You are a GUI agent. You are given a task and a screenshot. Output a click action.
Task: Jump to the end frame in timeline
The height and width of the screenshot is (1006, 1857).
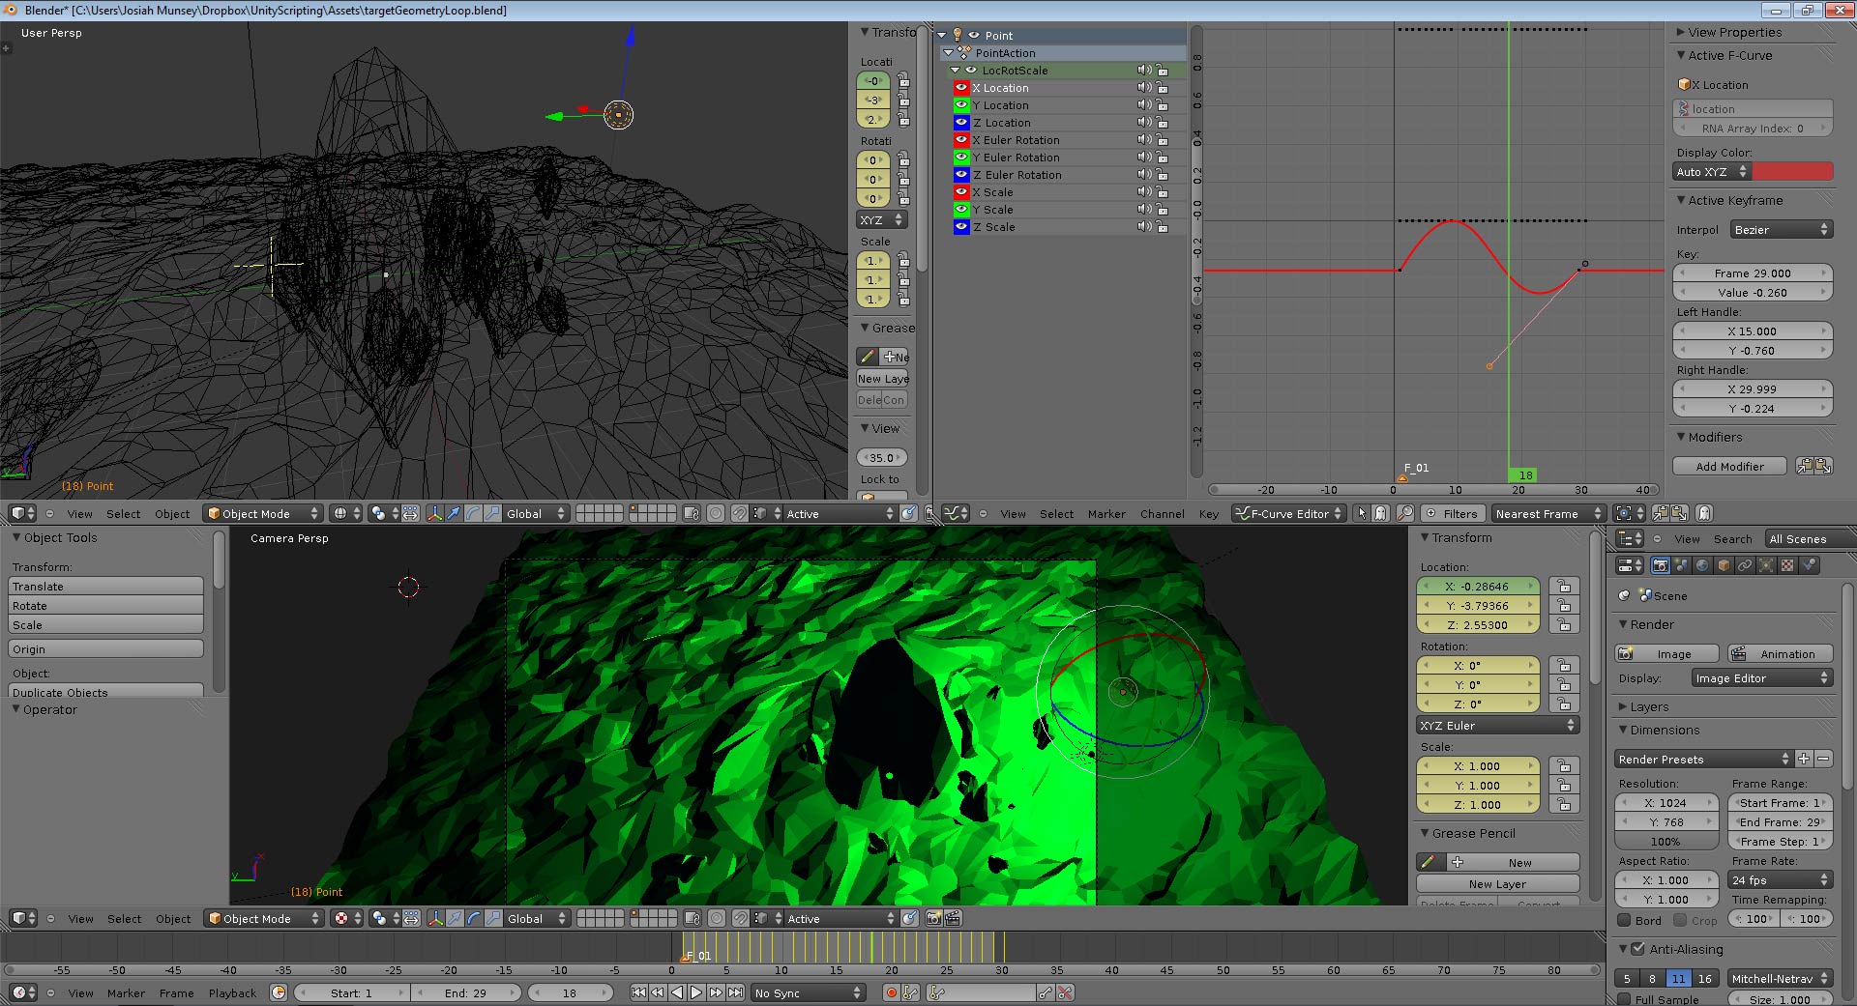(736, 992)
